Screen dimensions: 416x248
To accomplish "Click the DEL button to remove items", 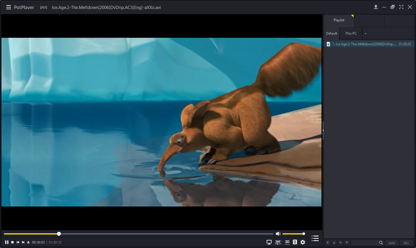I will 406,243.
